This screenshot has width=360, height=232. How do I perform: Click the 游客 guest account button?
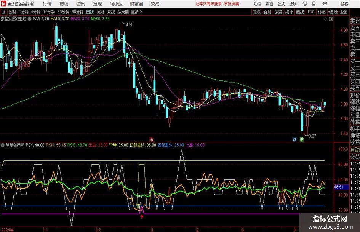(344, 4)
